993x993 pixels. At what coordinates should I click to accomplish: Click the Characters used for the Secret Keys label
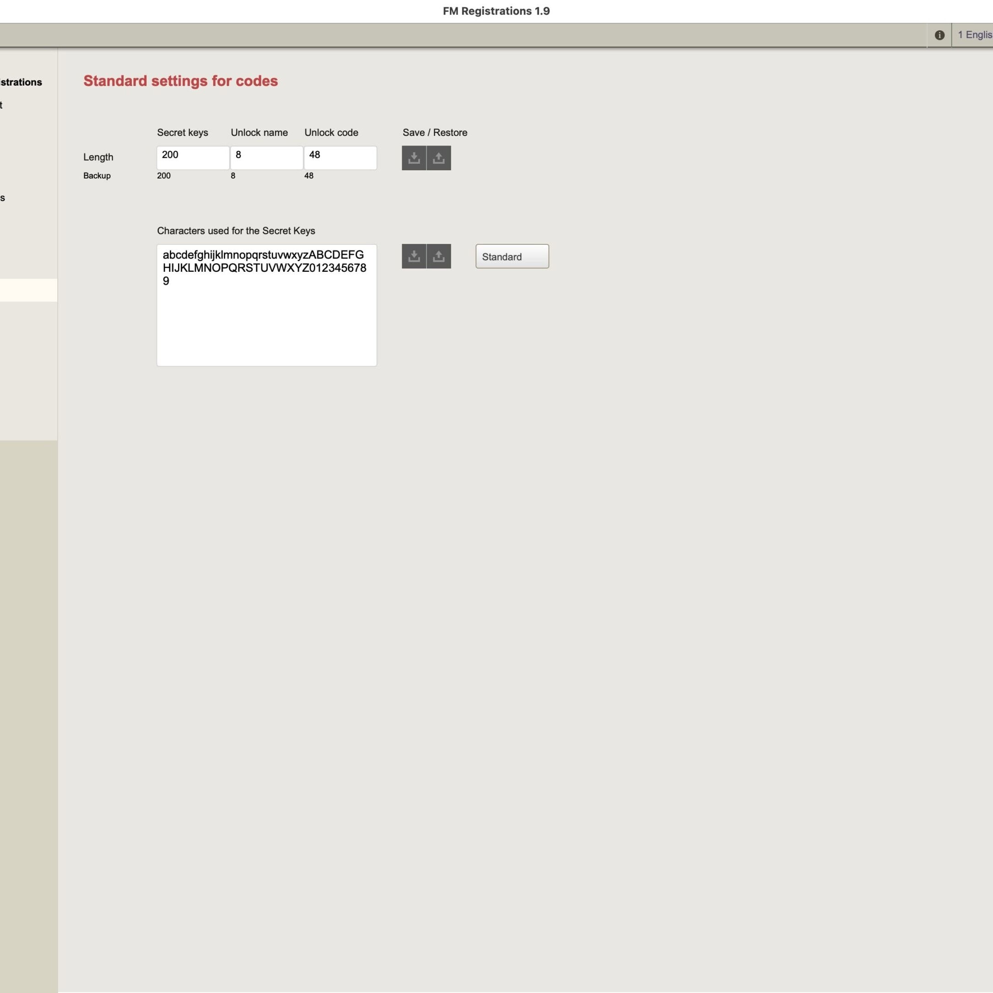236,231
